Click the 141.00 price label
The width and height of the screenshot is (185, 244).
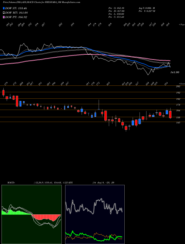click(175, 72)
